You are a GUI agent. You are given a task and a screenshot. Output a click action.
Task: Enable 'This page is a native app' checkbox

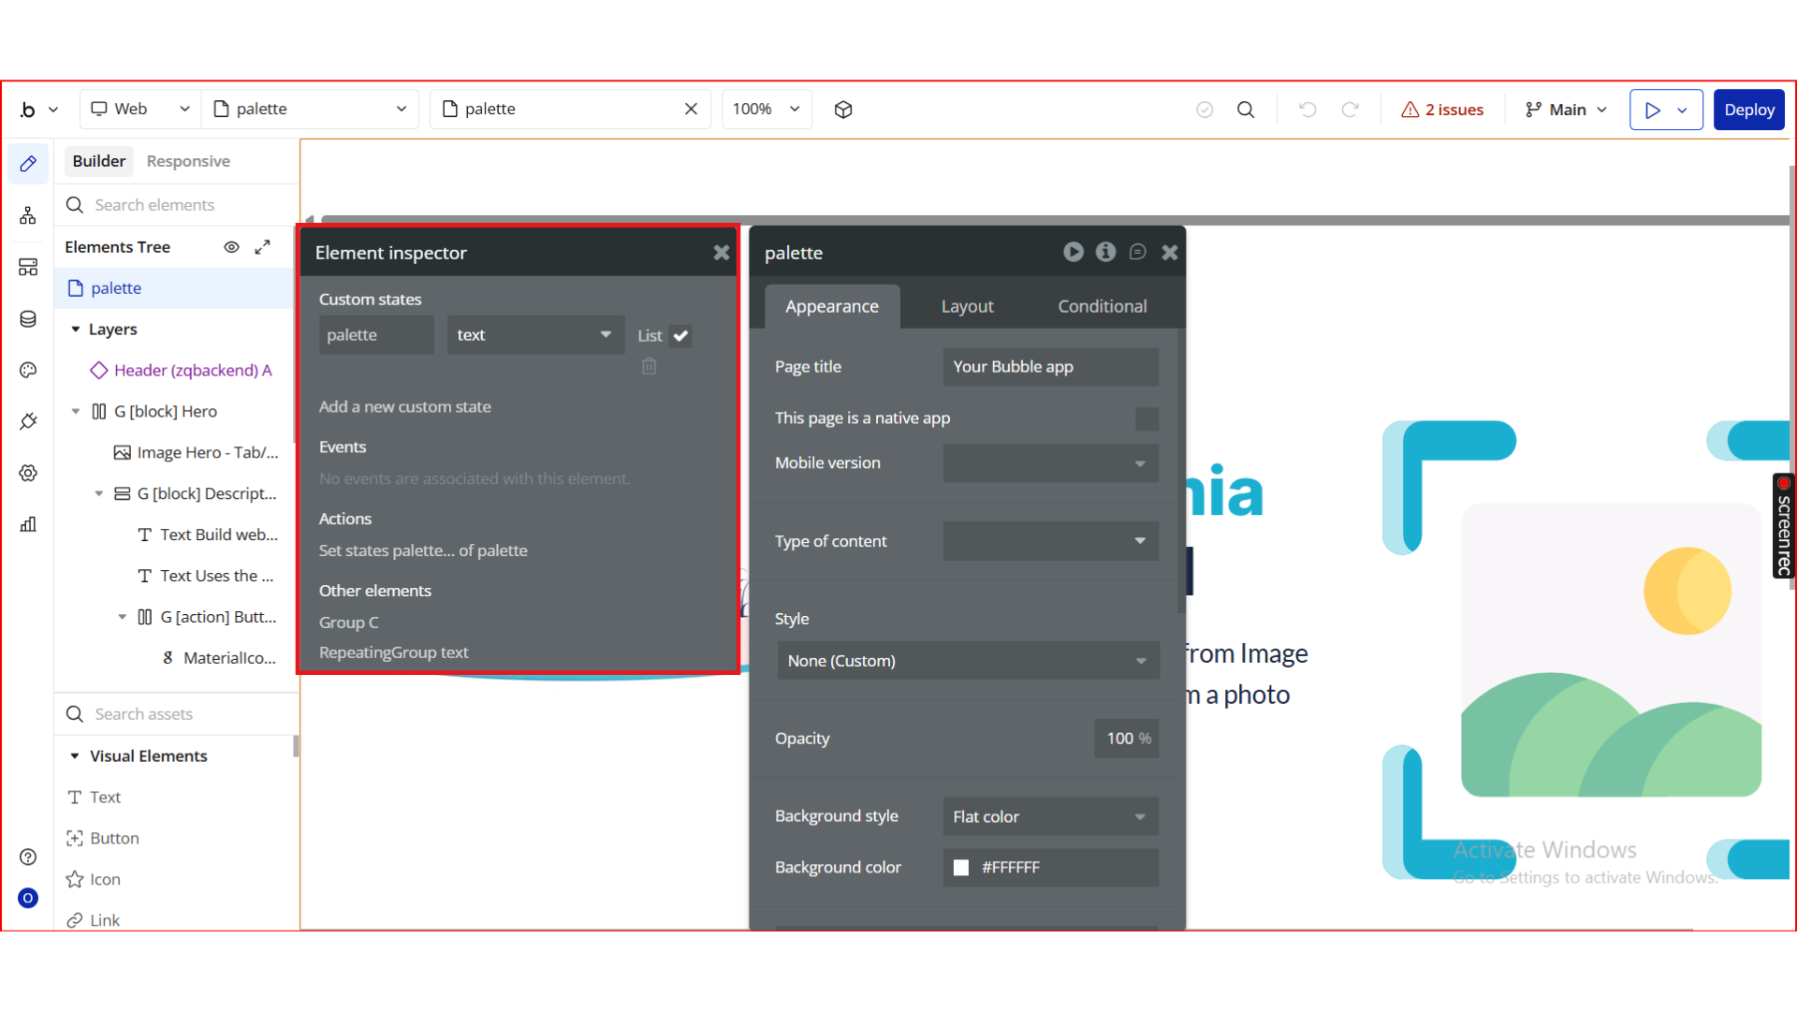coord(1147,418)
